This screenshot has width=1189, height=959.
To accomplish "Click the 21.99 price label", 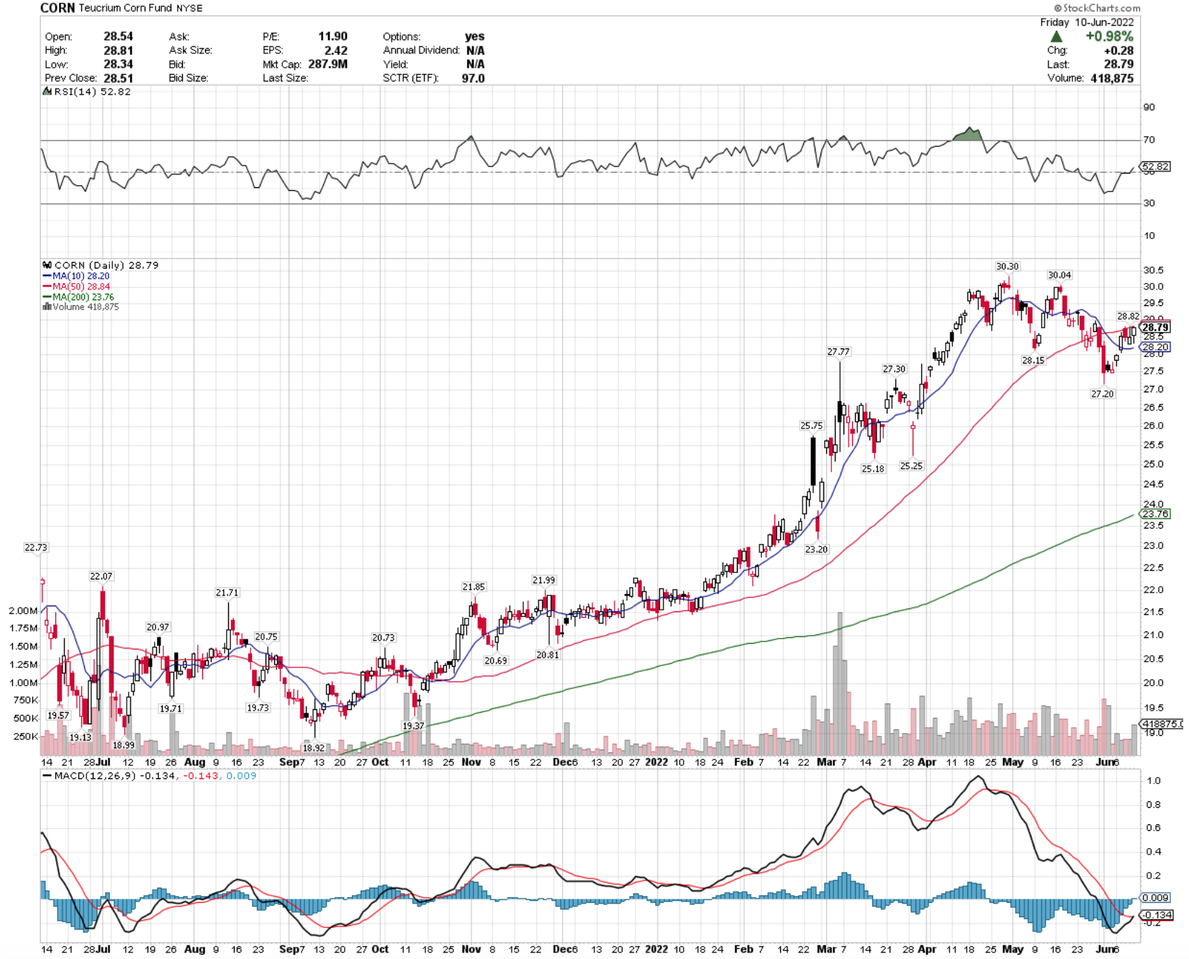I will click(x=544, y=580).
